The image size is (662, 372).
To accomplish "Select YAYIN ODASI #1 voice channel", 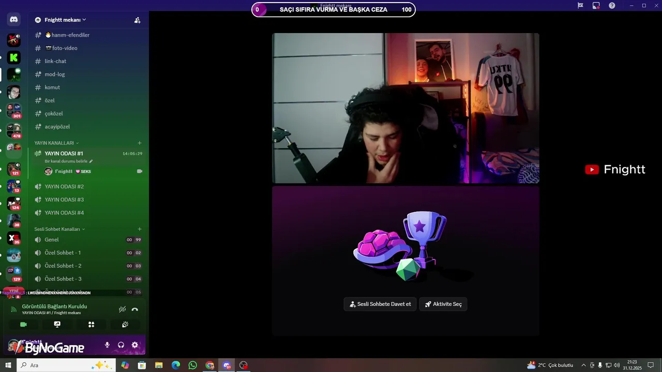I will (88, 153).
